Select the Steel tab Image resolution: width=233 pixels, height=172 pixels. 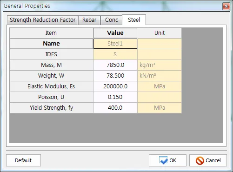click(134, 20)
